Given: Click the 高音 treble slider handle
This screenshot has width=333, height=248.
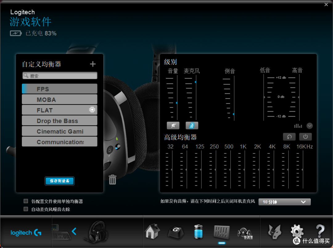Looking at the screenshot, I should 299,97.
